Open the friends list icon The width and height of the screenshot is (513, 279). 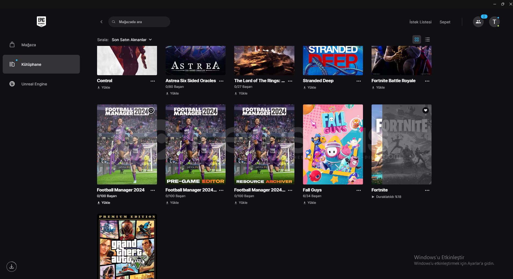[478, 22]
